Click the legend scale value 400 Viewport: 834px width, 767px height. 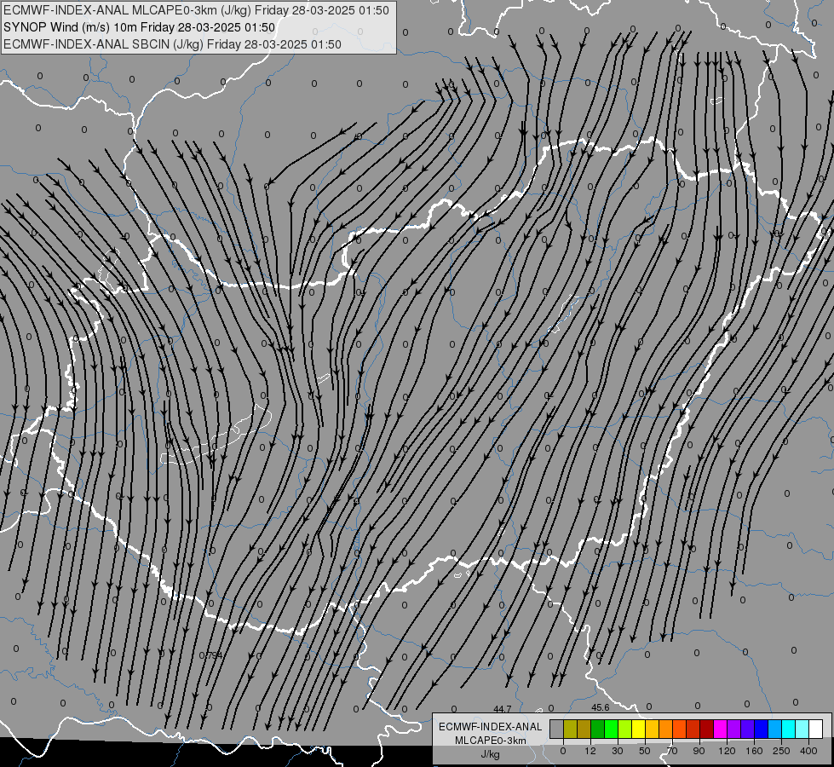808,751
